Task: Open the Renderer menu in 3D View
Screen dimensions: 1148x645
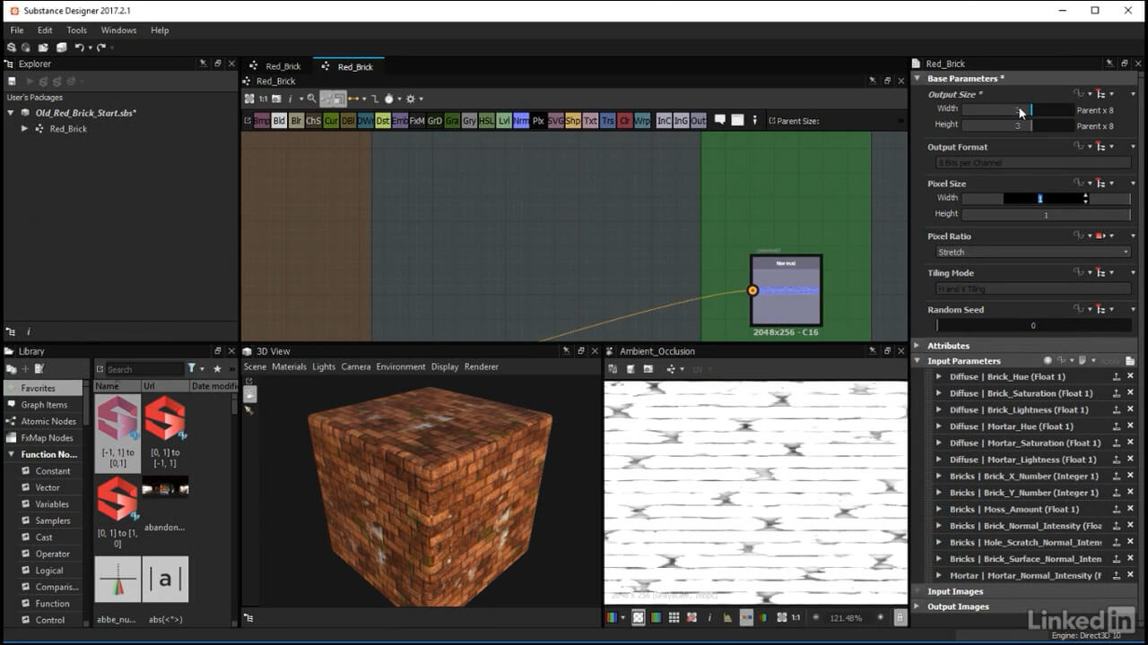Action: (x=482, y=366)
